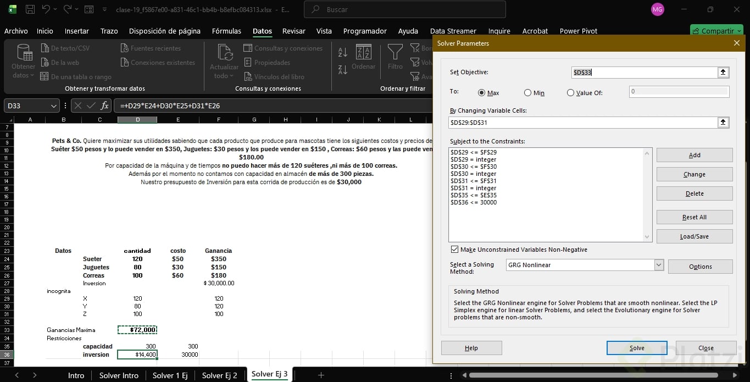Expand the Name Box dropdown arrow
The height and width of the screenshot is (382, 750).
point(54,106)
